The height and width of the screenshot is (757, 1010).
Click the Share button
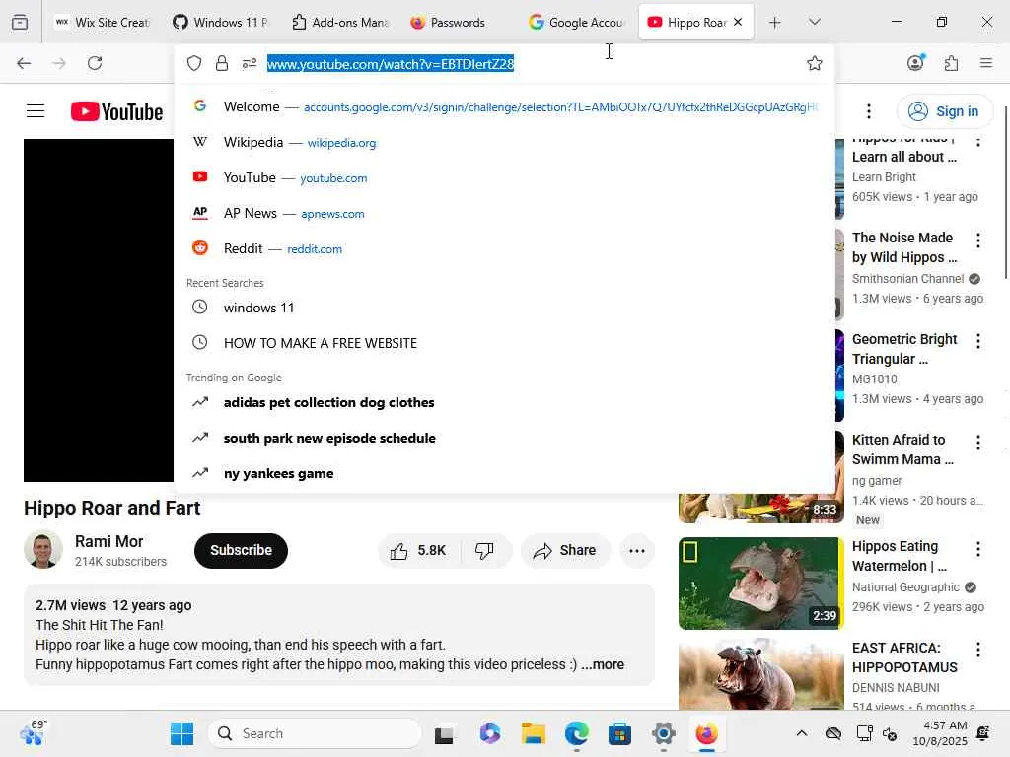click(x=565, y=550)
